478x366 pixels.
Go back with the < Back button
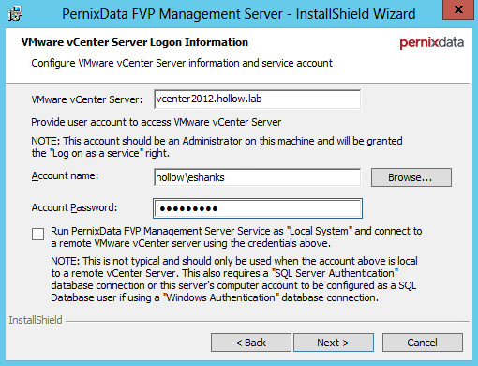coord(251,343)
